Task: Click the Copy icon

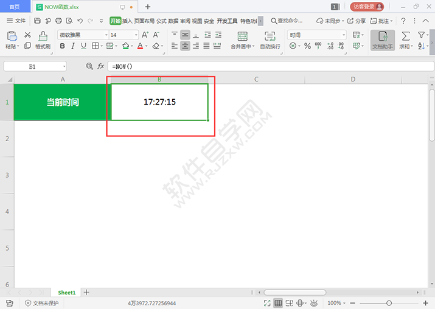Action: (x=27, y=46)
